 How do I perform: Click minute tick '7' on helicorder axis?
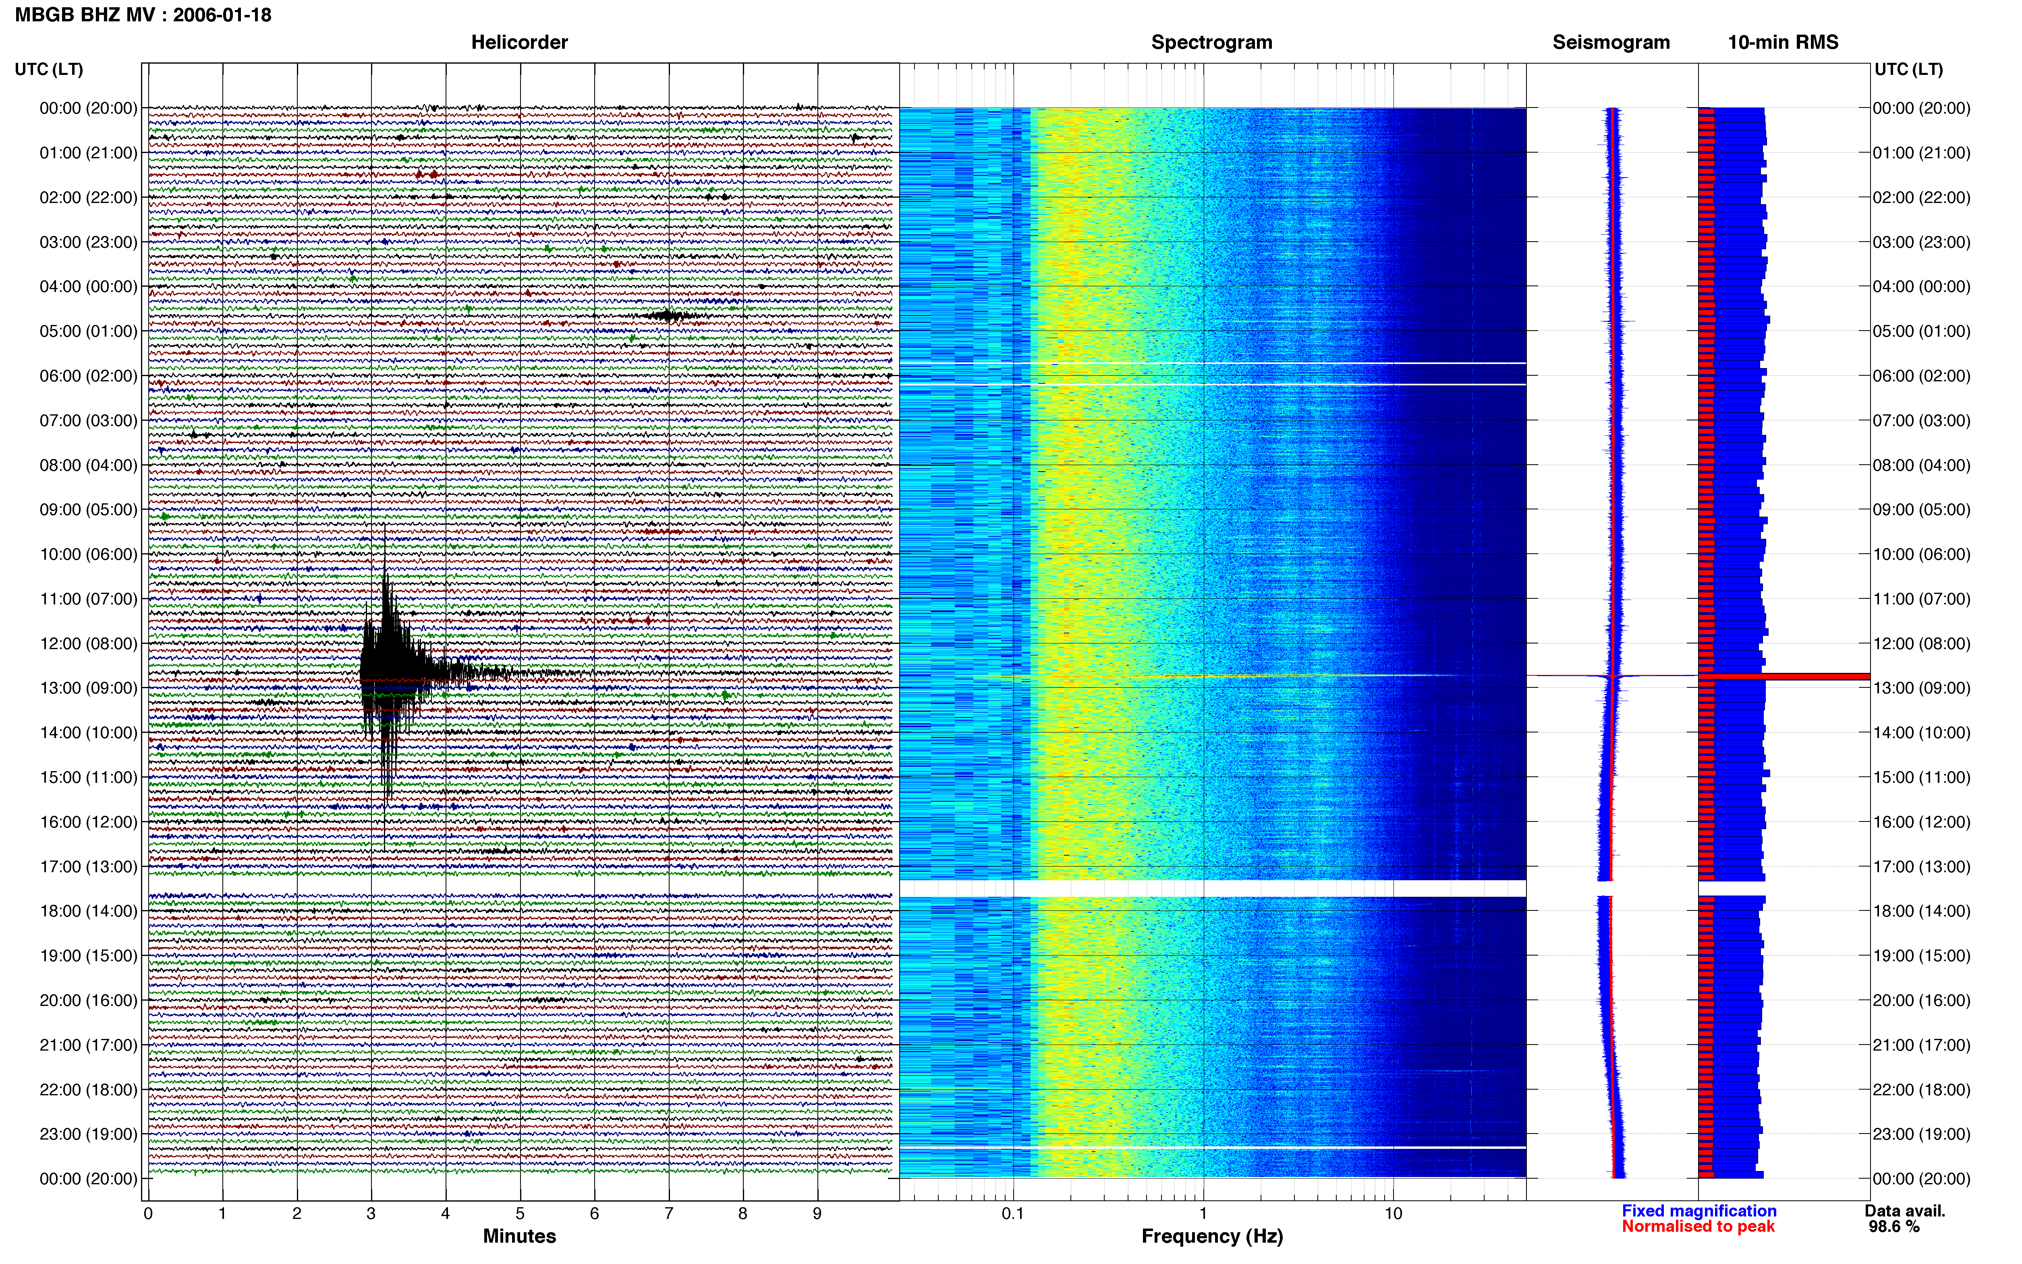tap(669, 1214)
